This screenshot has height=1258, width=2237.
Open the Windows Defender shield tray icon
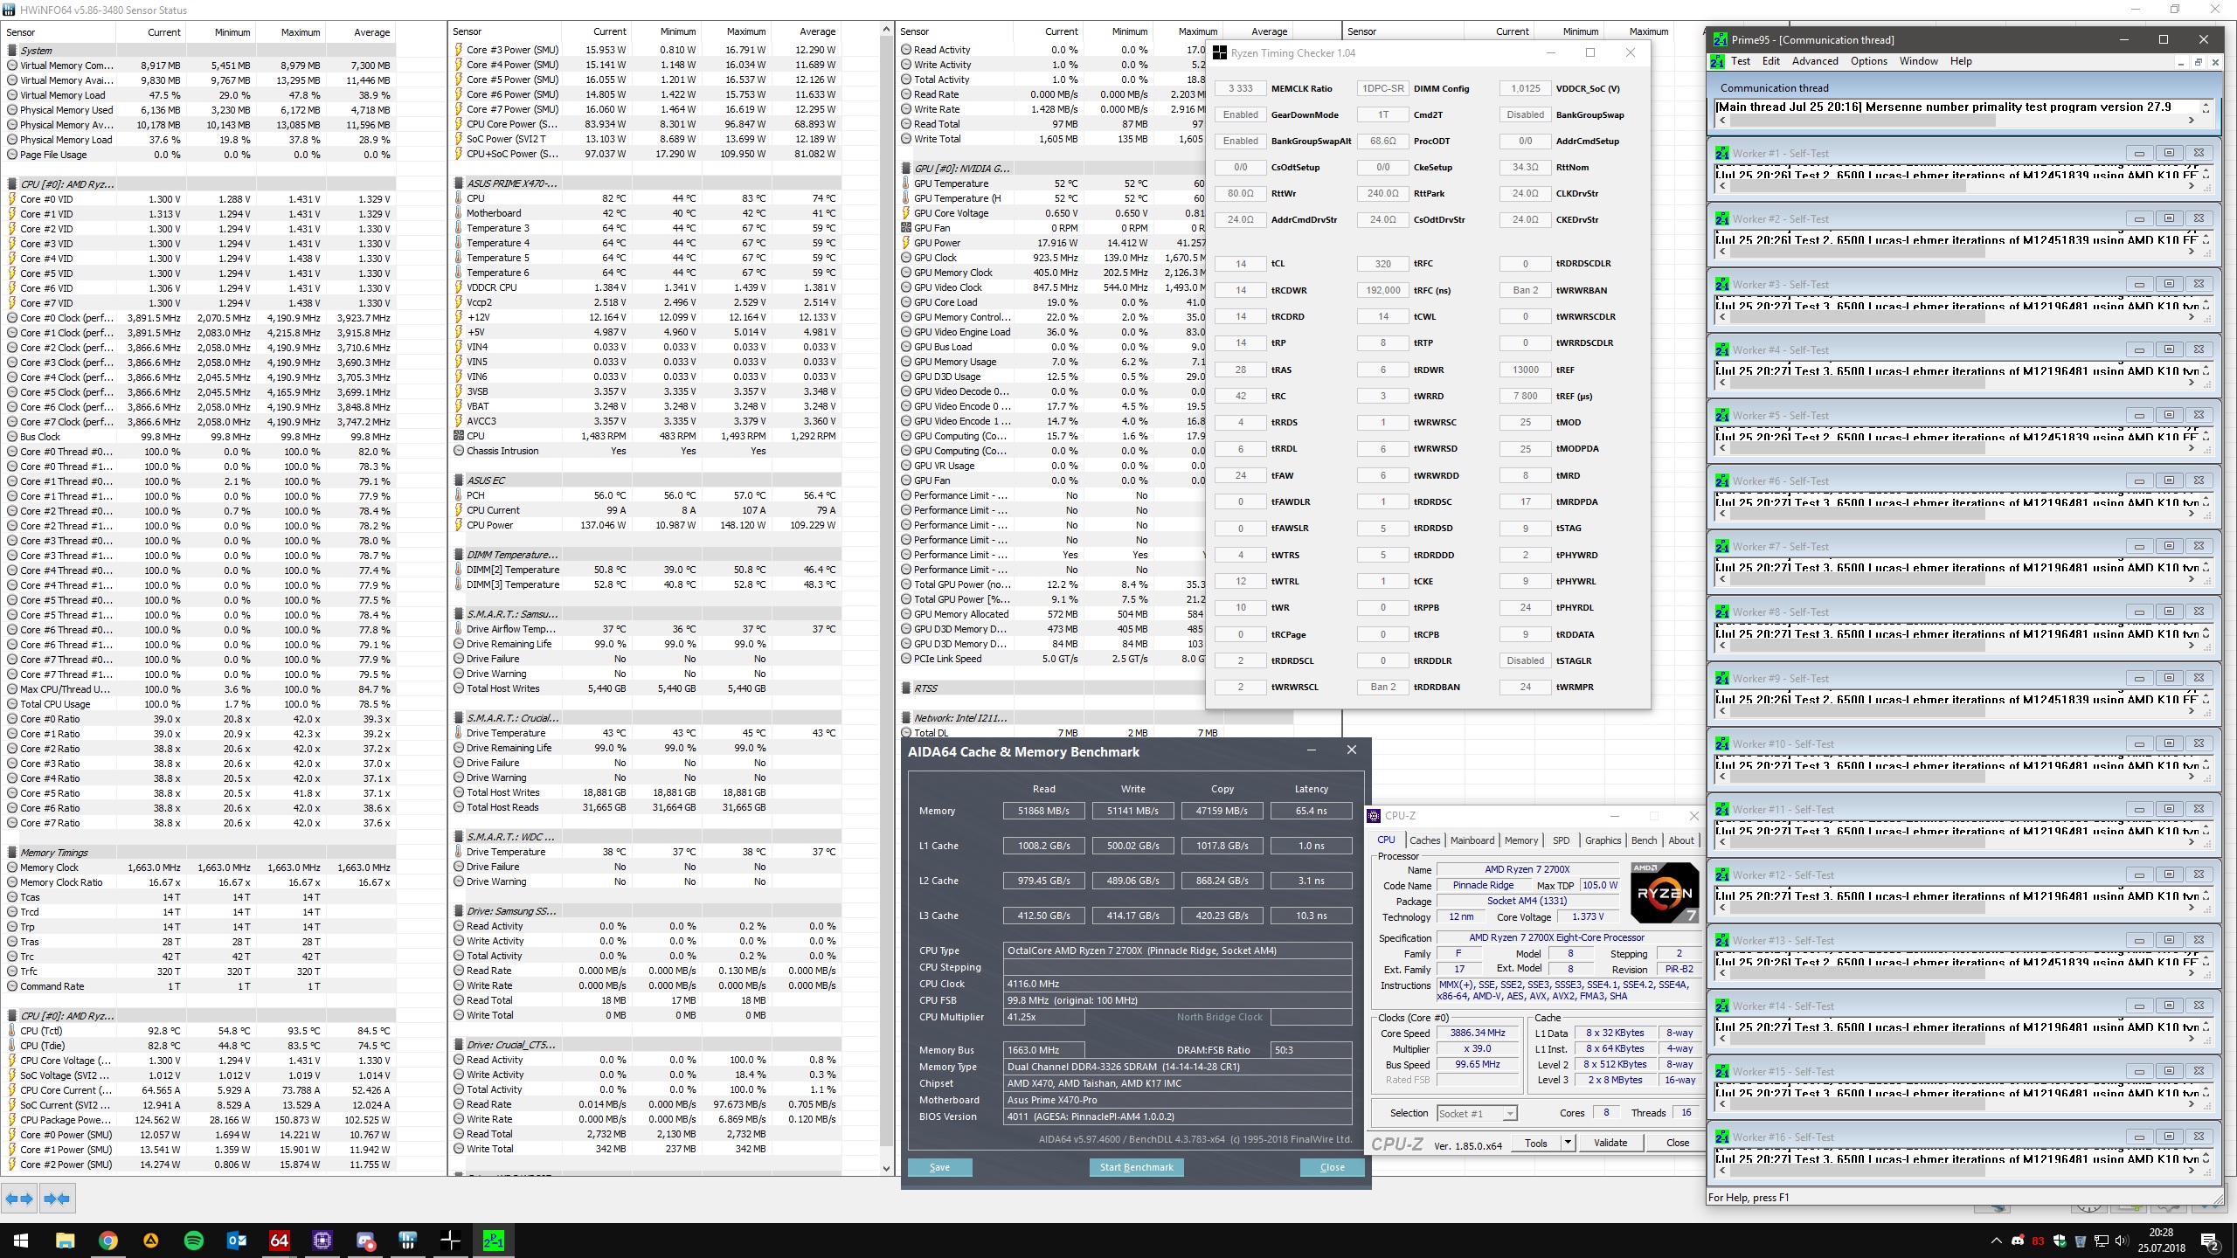(x=2059, y=1241)
